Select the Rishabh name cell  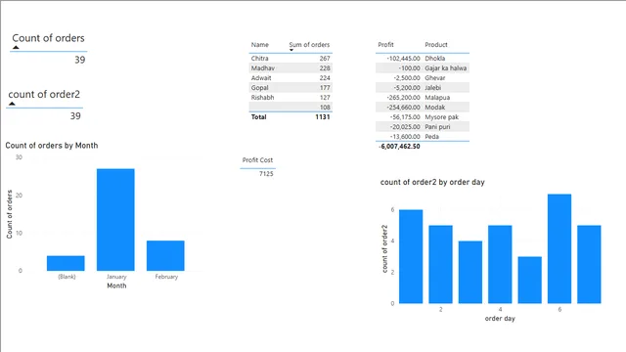coord(262,98)
